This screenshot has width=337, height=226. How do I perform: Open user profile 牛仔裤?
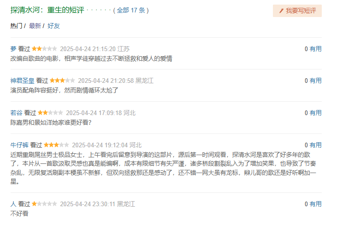[x=19, y=145]
